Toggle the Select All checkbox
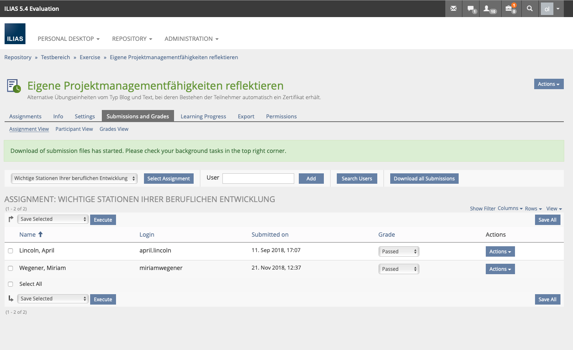Image resolution: width=573 pixels, height=350 pixels. (x=10, y=284)
